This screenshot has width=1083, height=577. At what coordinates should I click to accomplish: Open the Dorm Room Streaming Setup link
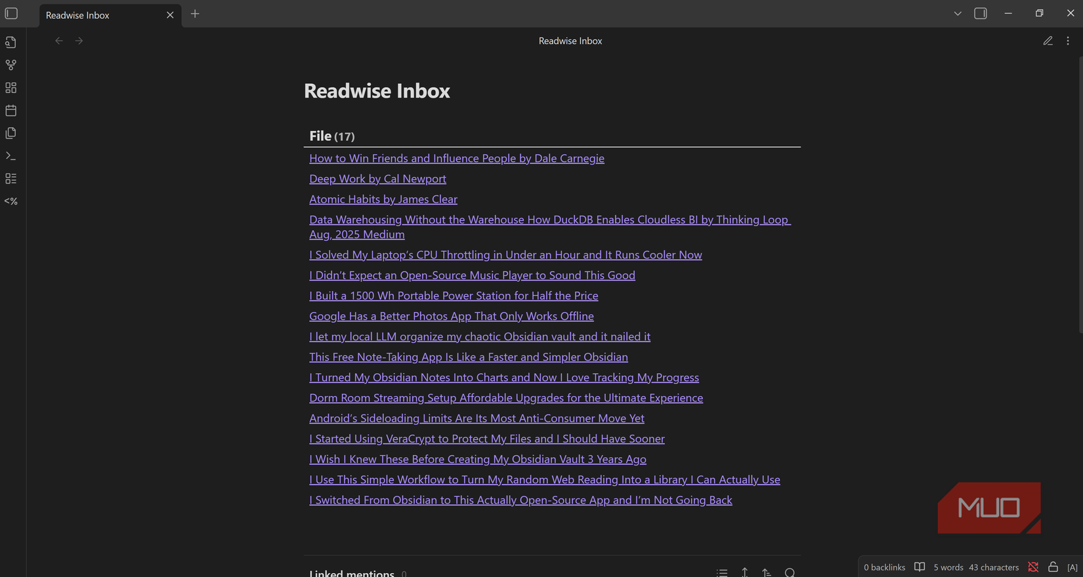tap(506, 397)
